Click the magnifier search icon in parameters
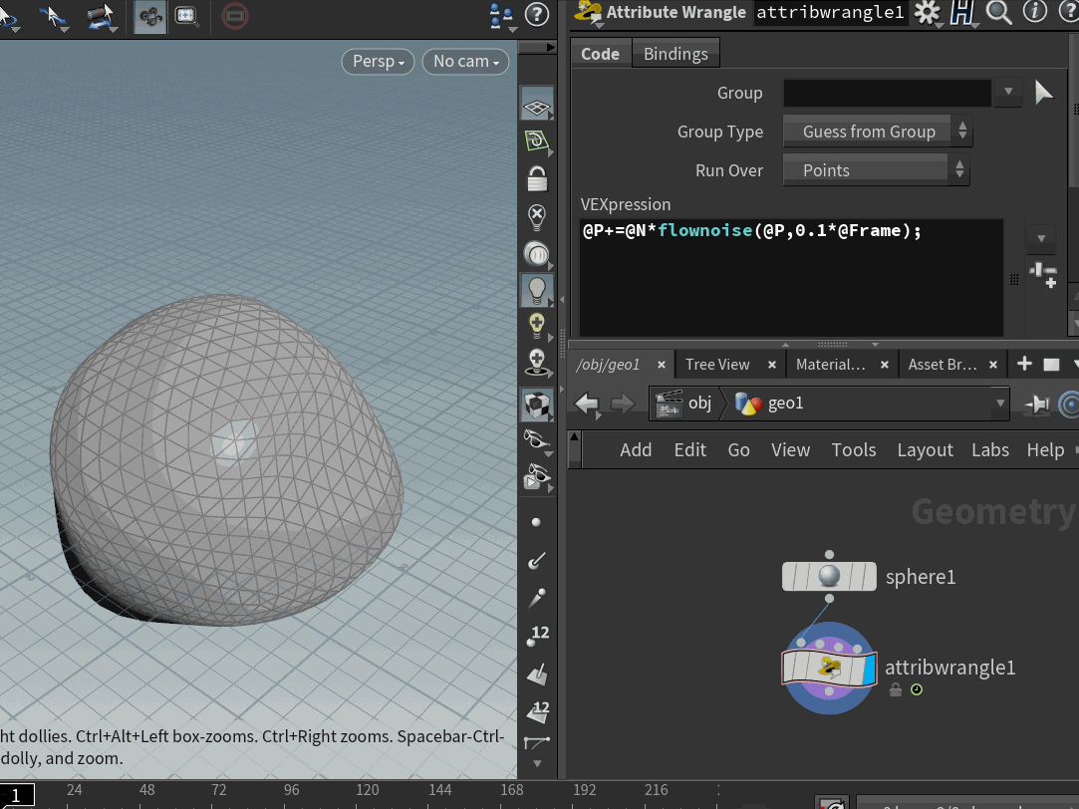Viewport: 1079px width, 809px height. (998, 13)
